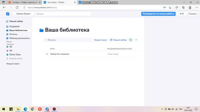The width and height of the screenshot is (200, 112).
Task: Click the sidebar Новый пакет link
Action: (x=13, y=64)
